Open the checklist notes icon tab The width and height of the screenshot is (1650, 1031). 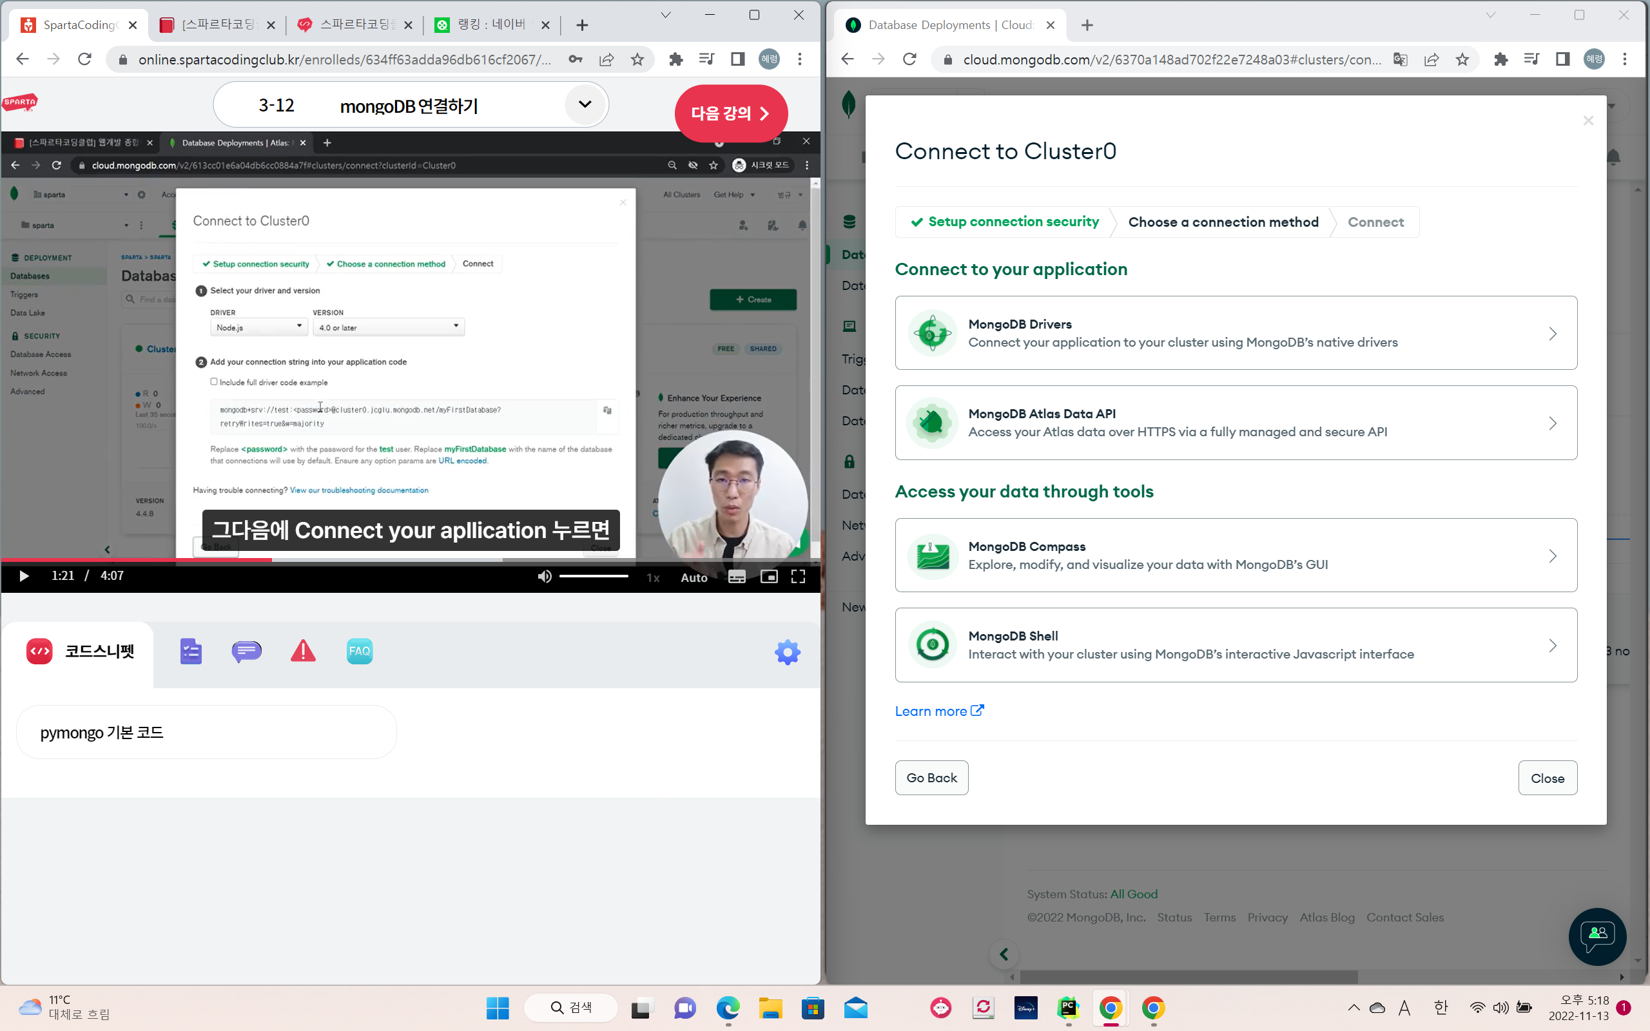[x=191, y=651]
